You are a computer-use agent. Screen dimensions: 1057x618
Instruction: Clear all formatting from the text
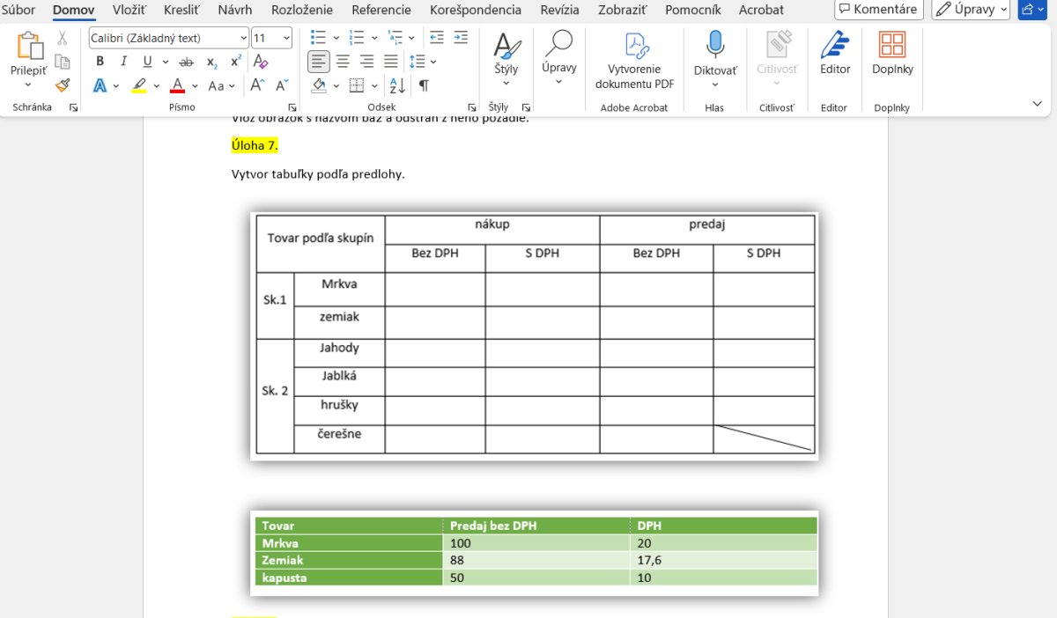(x=260, y=62)
